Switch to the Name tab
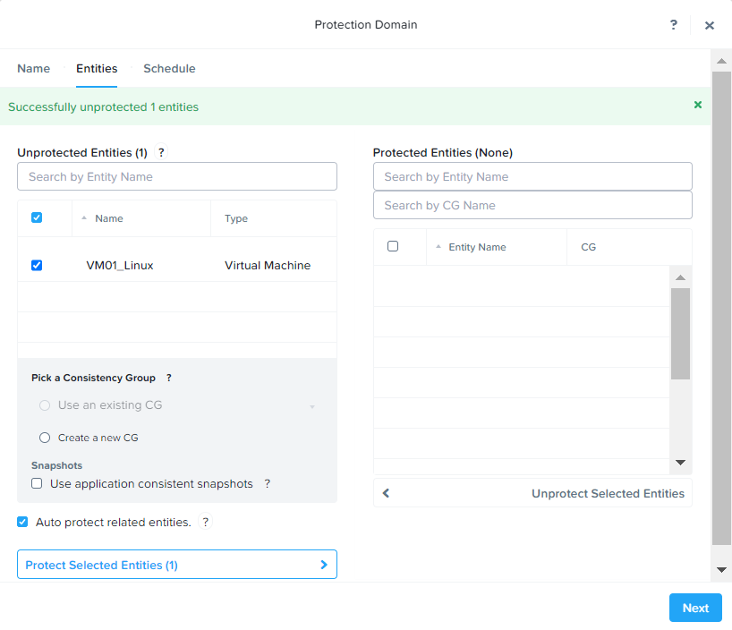732x630 pixels. pos(34,69)
